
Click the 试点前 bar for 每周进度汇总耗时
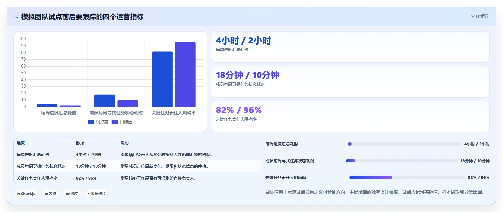pos(47,105)
